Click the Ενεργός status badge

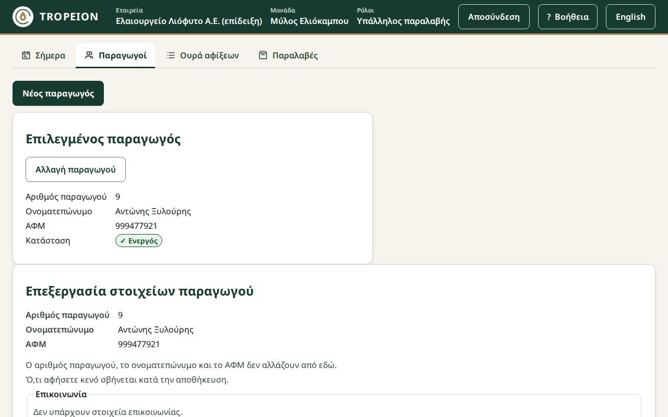[x=139, y=241]
